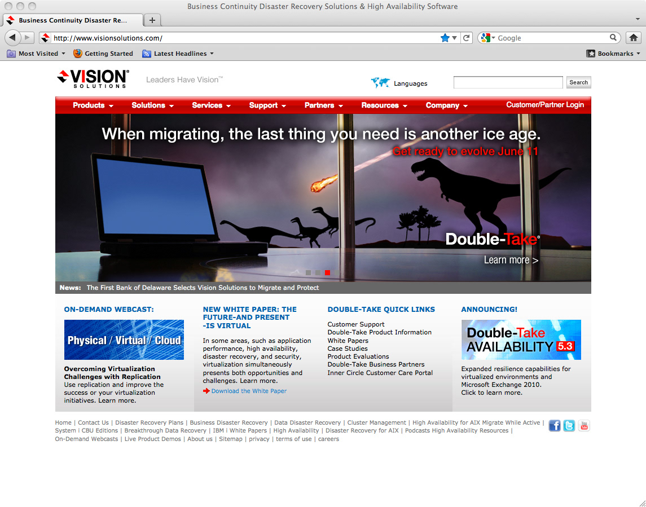Click the Most Visited bookmarks icon
Image resolution: width=646 pixels, height=507 pixels.
point(11,54)
